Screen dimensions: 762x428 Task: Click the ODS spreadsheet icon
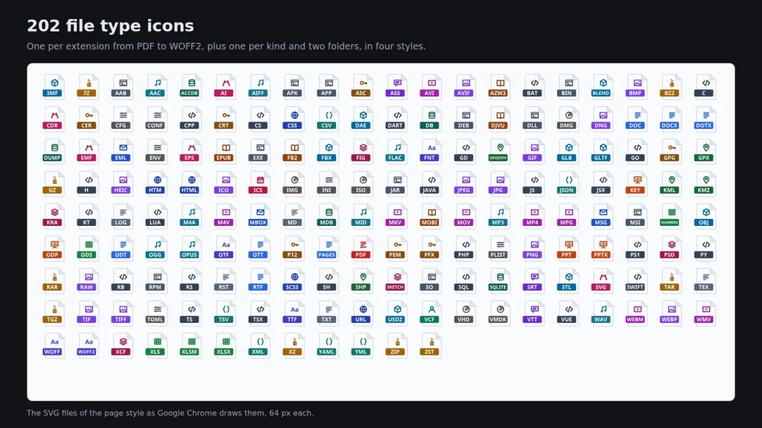(89, 248)
